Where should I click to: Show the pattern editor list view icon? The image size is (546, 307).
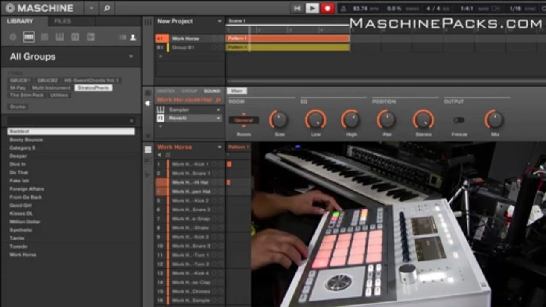click(148, 150)
